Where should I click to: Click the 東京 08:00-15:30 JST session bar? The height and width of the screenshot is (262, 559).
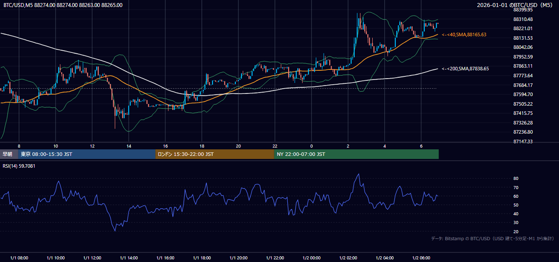pos(87,154)
